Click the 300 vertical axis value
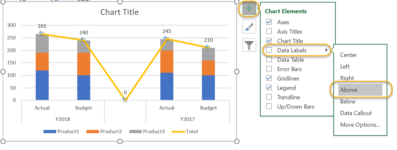Viewport: 397px width, 150px height. tap(11, 25)
